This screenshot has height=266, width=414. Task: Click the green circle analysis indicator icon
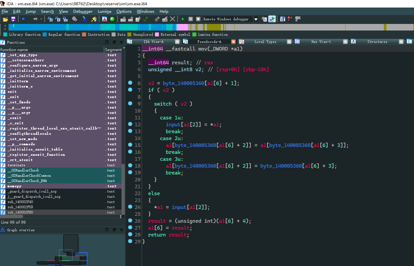112,19
